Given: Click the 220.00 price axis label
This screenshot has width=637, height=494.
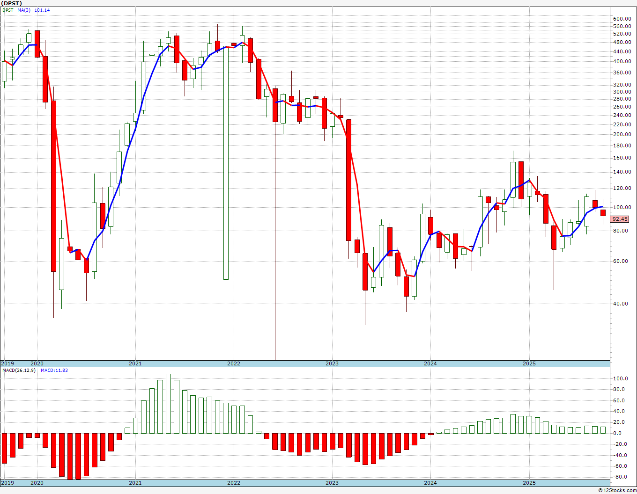Looking at the screenshot, I should 622,124.
